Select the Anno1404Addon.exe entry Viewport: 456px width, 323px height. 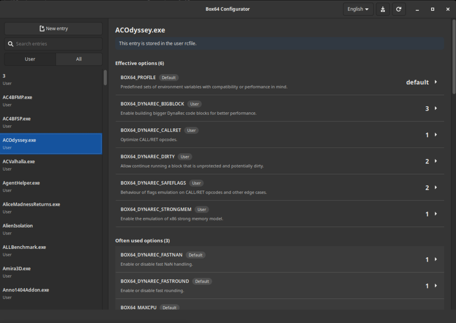point(51,294)
